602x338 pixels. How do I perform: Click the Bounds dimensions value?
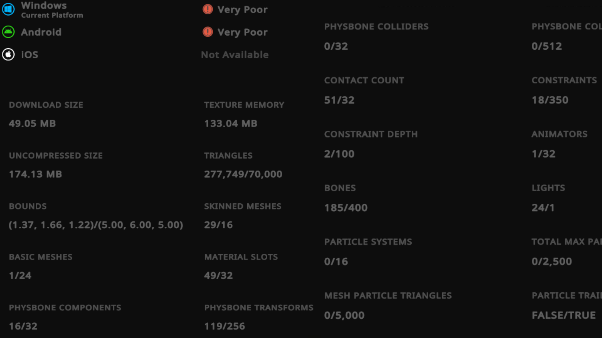coord(96,225)
